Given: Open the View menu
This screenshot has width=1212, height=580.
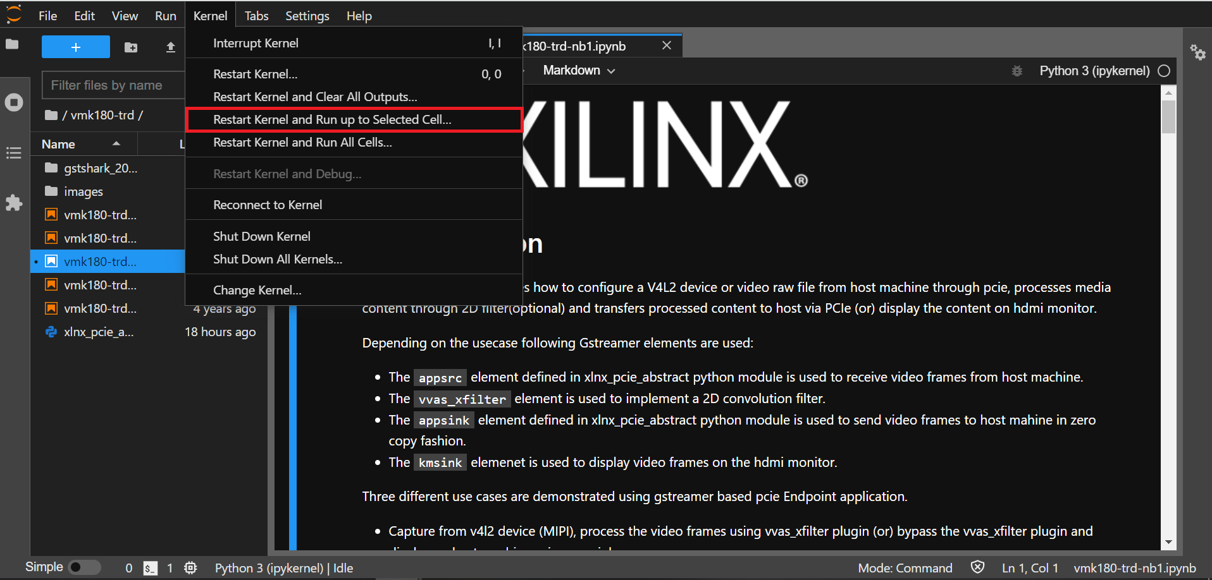Looking at the screenshot, I should (x=125, y=16).
